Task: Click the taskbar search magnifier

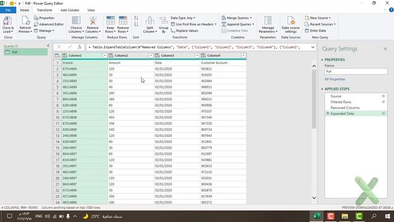Action: pos(374,216)
